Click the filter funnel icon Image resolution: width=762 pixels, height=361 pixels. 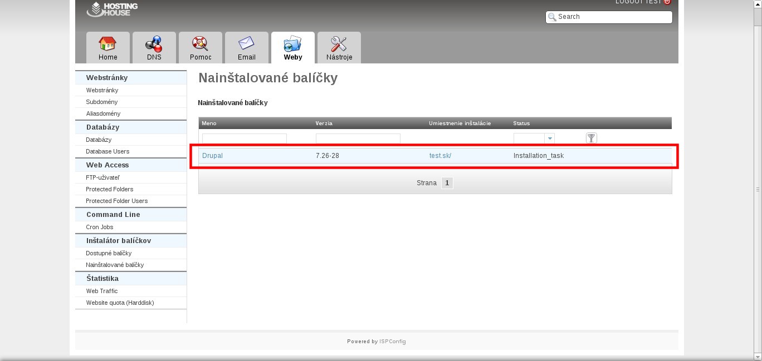pyautogui.click(x=591, y=138)
